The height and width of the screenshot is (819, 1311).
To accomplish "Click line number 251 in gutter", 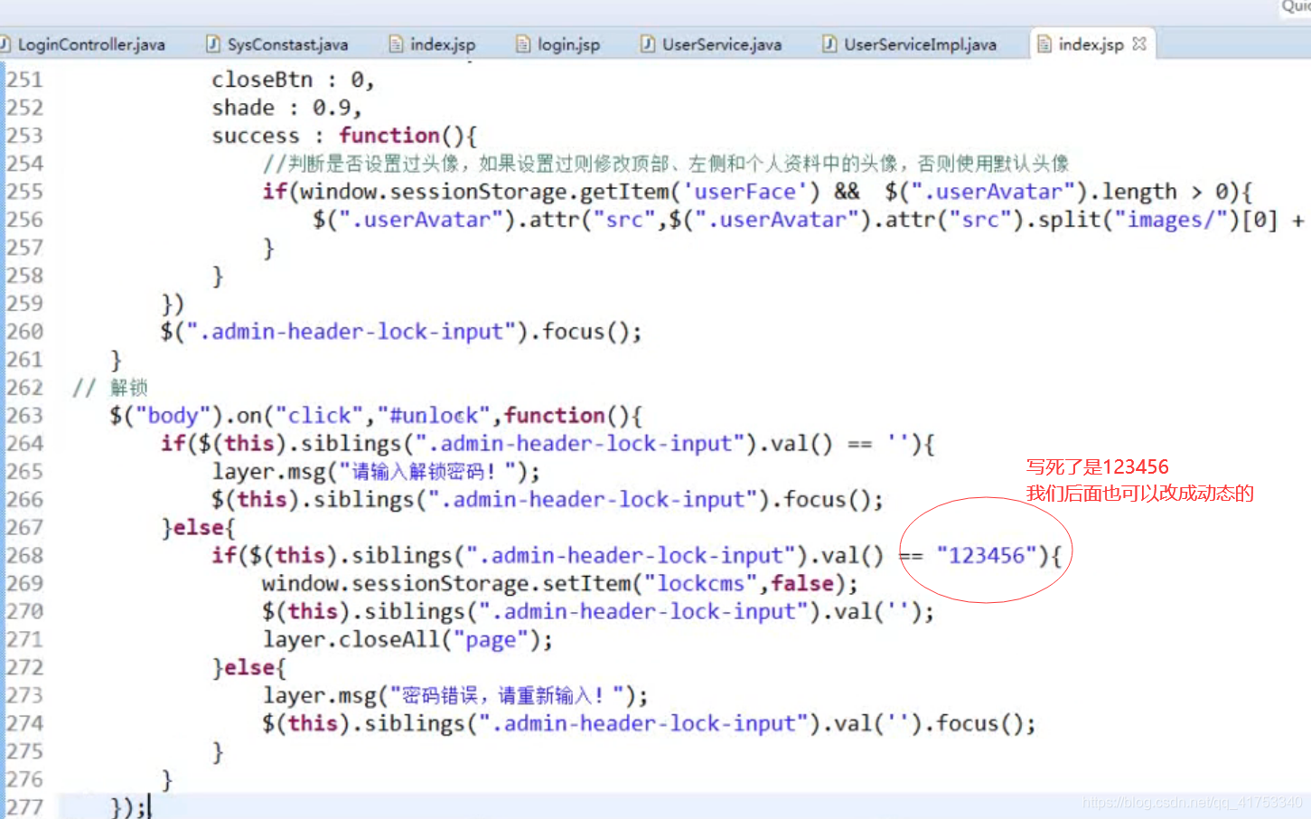I will coord(25,80).
